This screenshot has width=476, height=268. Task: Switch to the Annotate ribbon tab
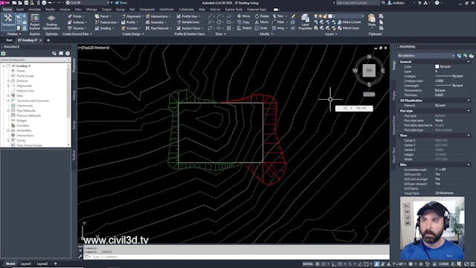click(34, 10)
